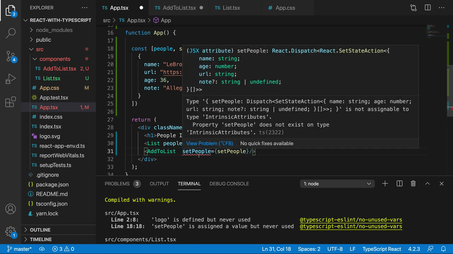Screen dimensions: 453x254
Task: Create a new terminal with plus icon
Action: coord(385,183)
